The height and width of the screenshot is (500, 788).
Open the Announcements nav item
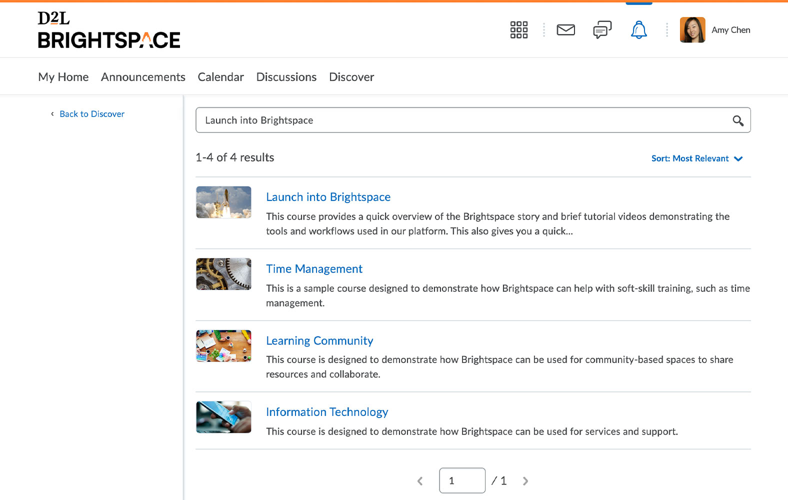[x=143, y=77]
